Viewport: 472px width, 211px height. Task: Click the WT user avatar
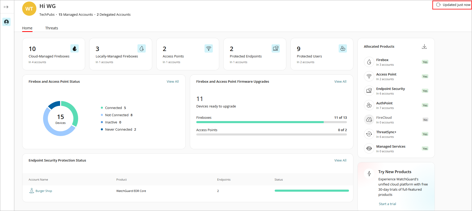point(29,9)
